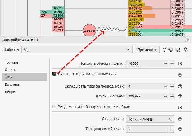Screen dimensions: 192x136
Task: Increase the show tick volume value
Action: pyautogui.click(x=172, y=64)
